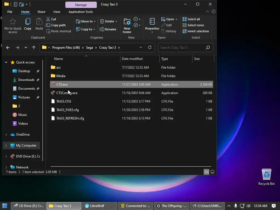Sort by the Name column header
Screen dimensions: 280x210
click(59, 59)
